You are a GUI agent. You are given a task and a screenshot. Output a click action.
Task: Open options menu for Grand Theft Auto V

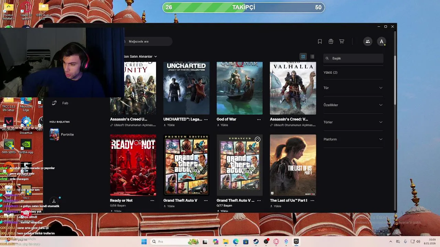[206, 200]
